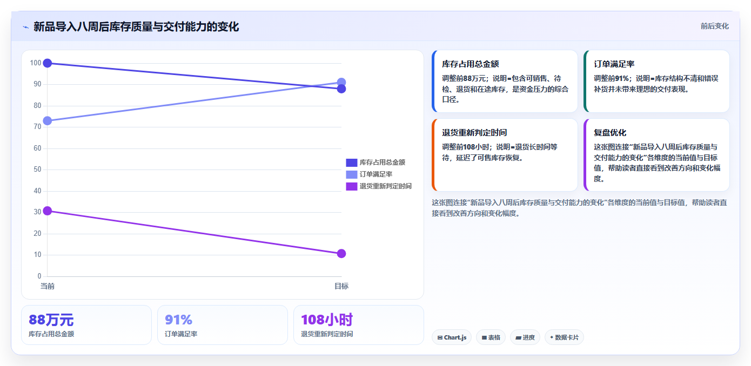Select the 库存占用总金额 target data point at 88
The image size is (751, 366).
pos(341,89)
